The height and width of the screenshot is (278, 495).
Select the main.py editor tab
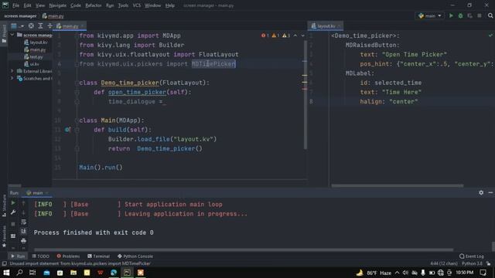[70, 25]
